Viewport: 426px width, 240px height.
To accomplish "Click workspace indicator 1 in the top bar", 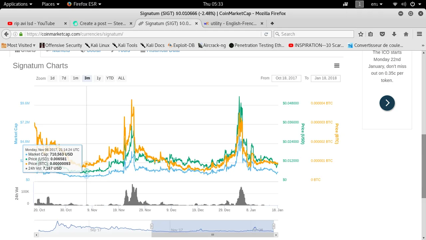I will [x=359, y=4].
